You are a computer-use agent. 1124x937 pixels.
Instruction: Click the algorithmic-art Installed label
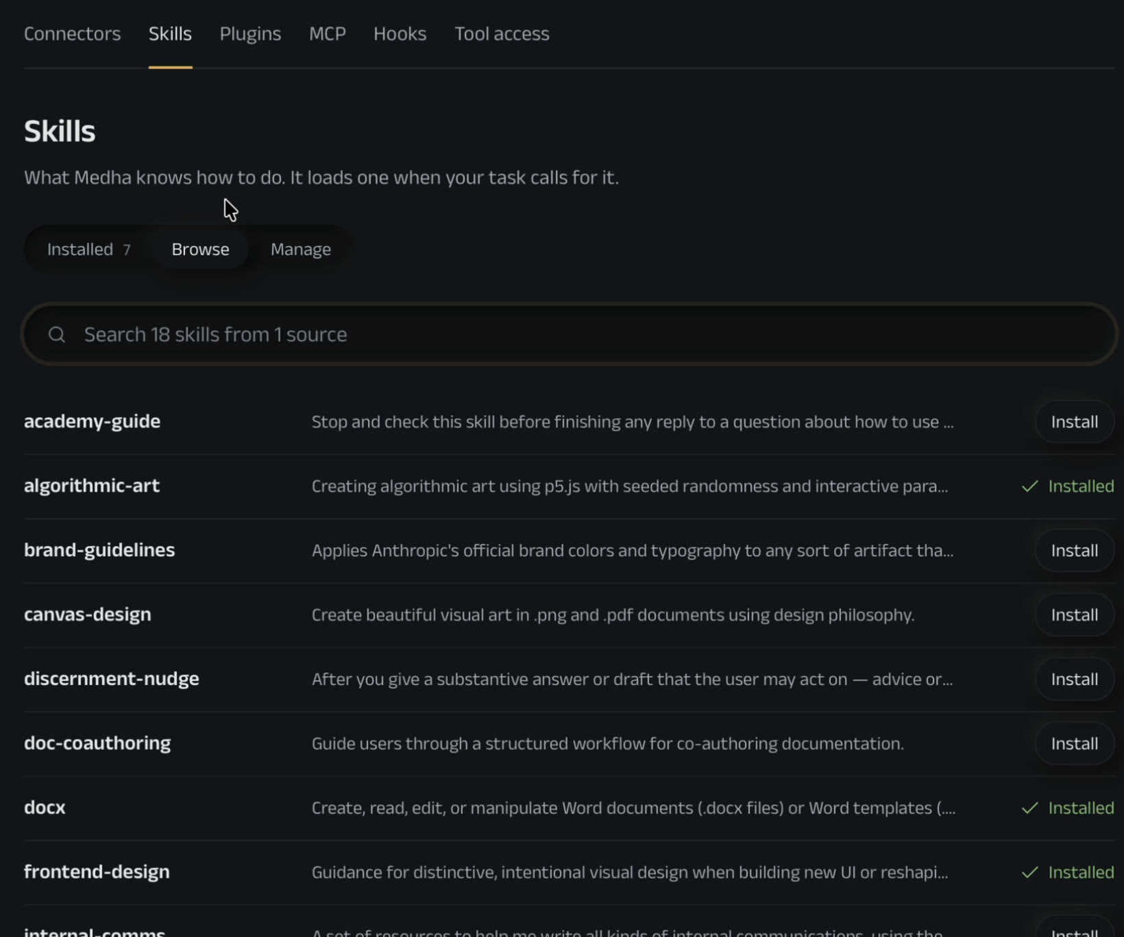[x=1081, y=486]
